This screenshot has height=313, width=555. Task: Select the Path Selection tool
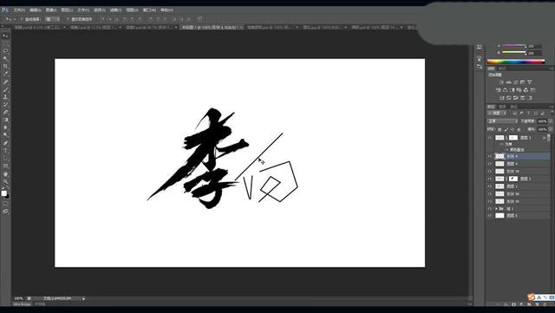coord(5,159)
